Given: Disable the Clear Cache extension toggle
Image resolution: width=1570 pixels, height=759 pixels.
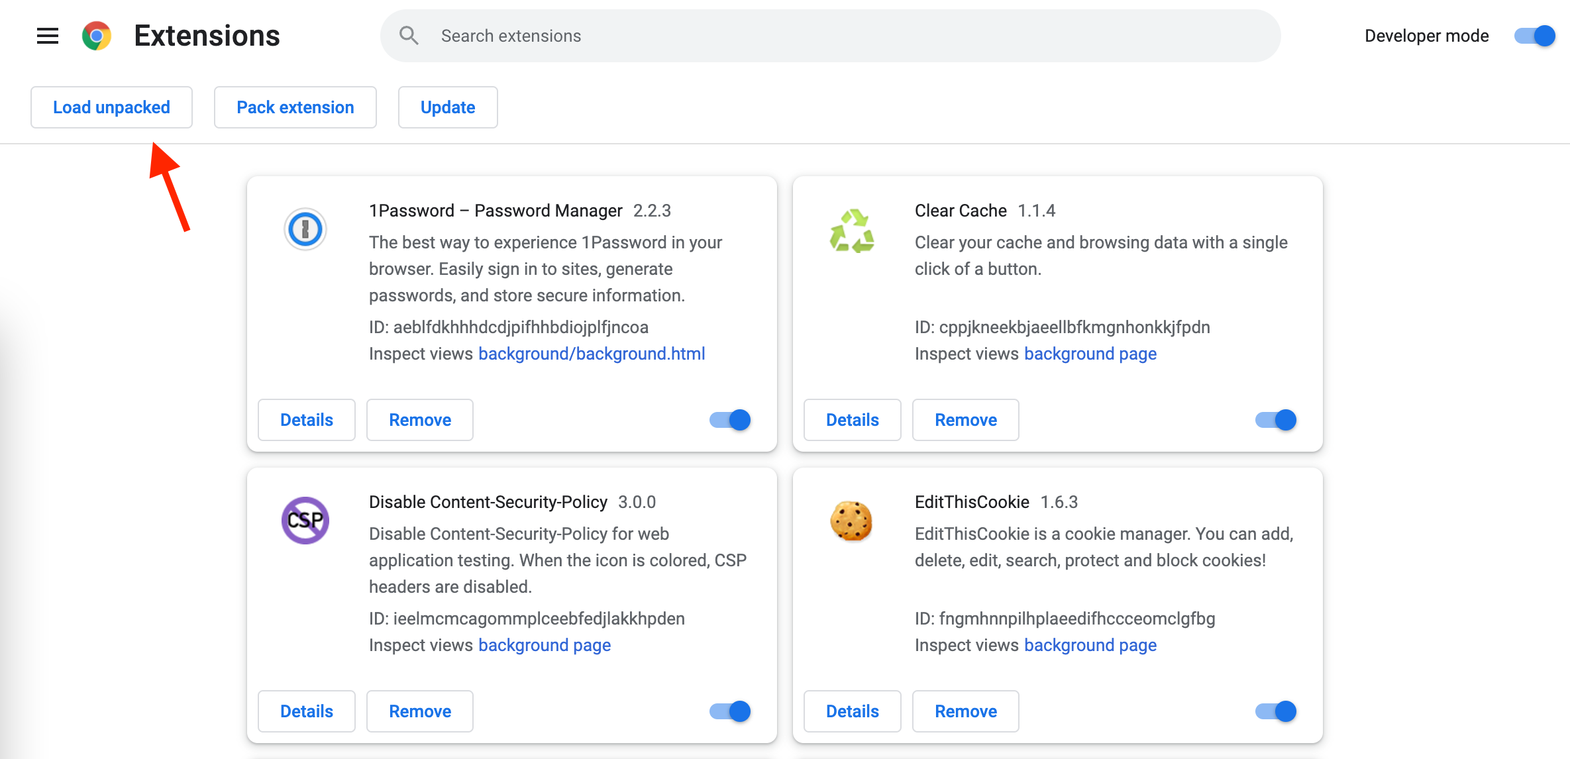Looking at the screenshot, I should [x=1276, y=420].
